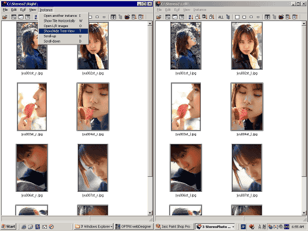Click the tree-view icon beside ALL button

point(228,17)
